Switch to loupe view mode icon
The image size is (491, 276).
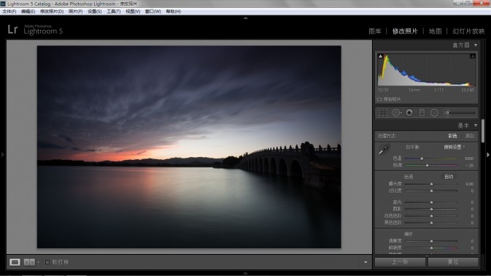coord(15,262)
